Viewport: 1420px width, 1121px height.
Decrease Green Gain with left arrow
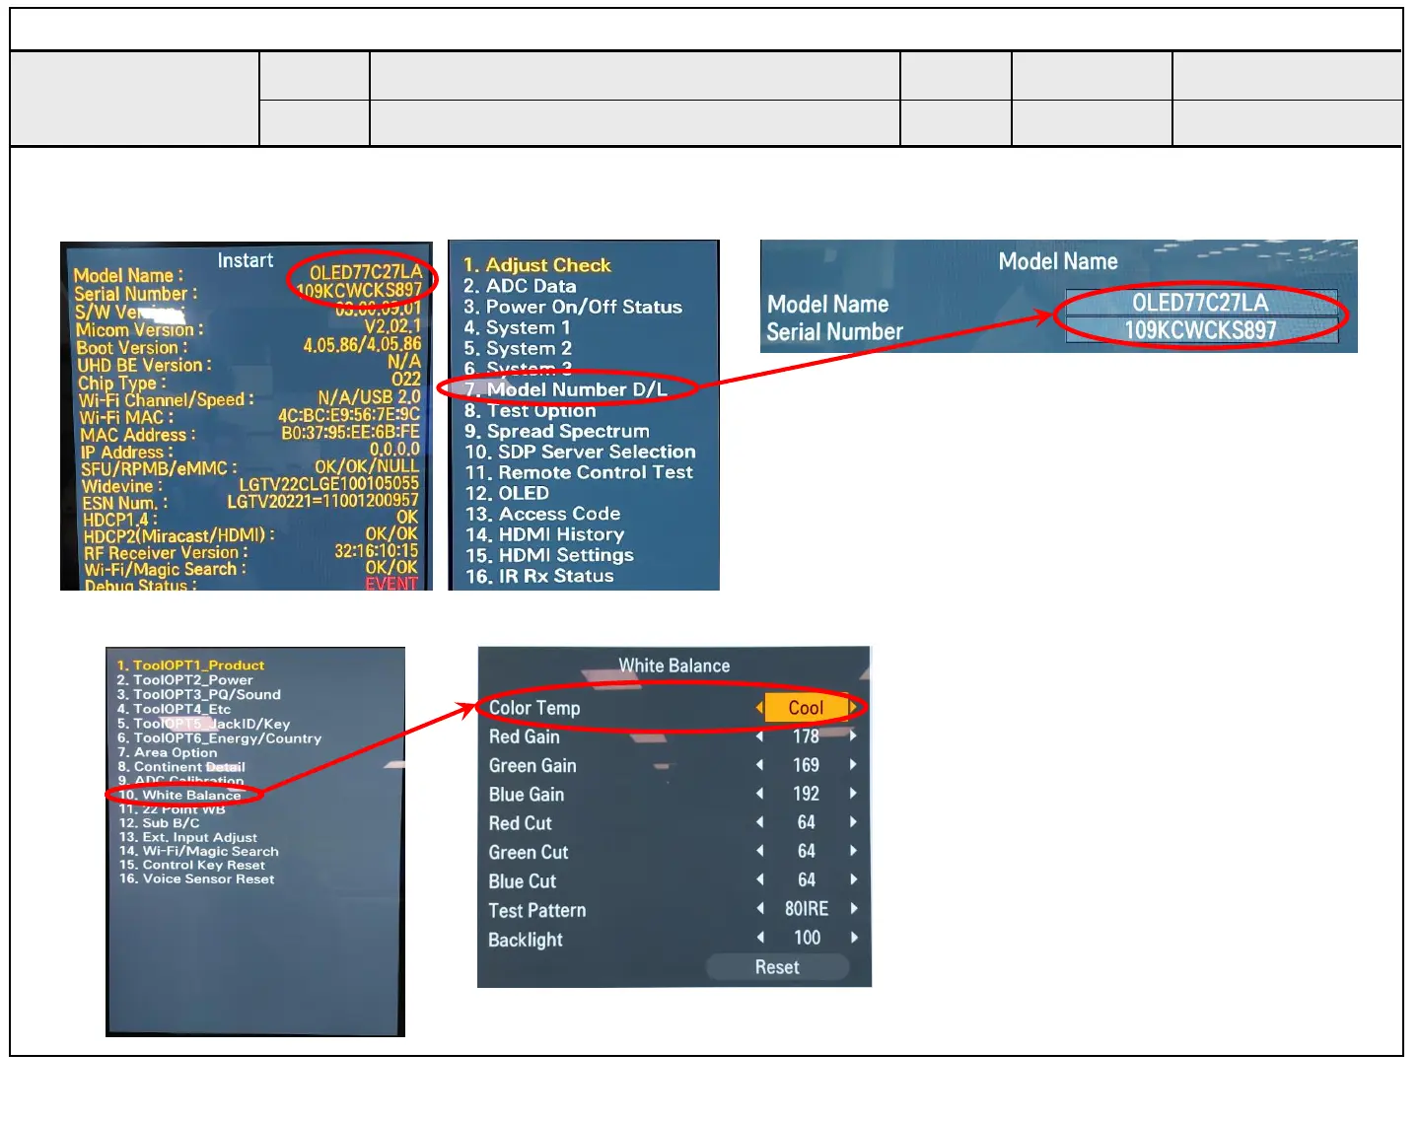tap(759, 764)
